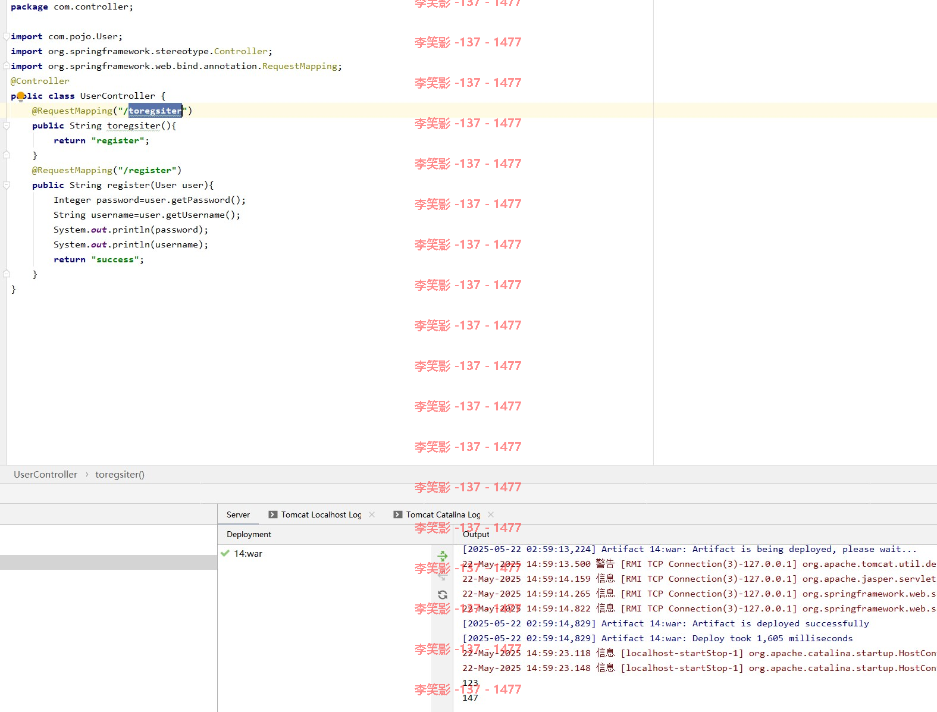Click fold end marker of toregsiter method
The width and height of the screenshot is (937, 712).
(7, 155)
